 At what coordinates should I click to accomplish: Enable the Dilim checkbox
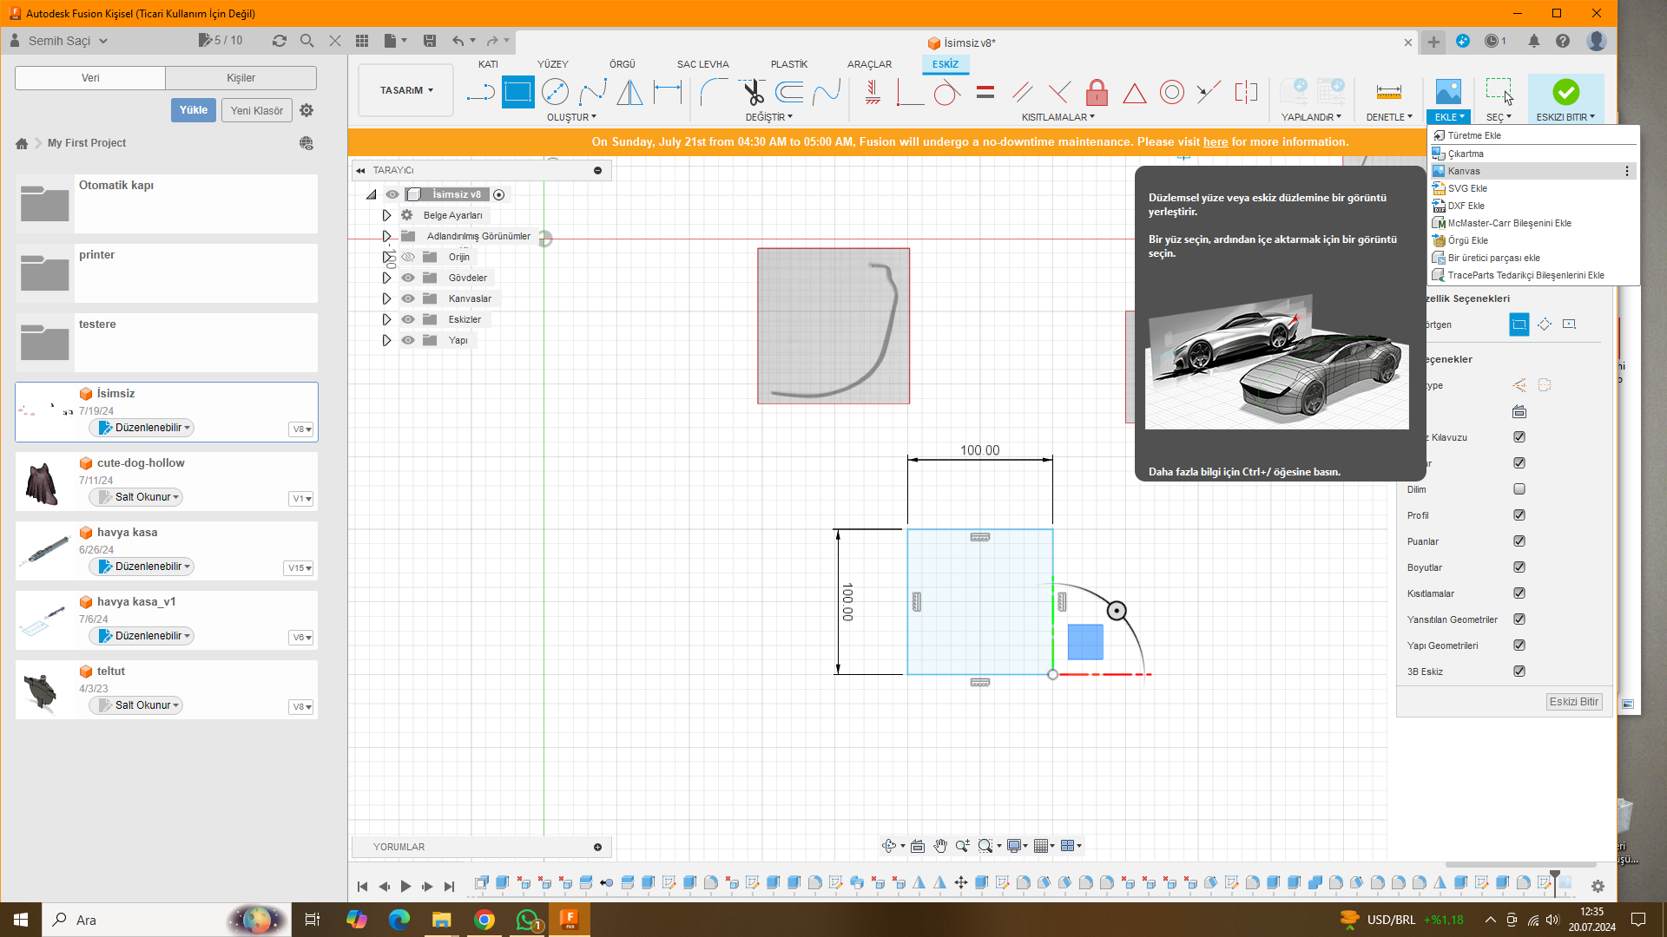pyautogui.click(x=1519, y=489)
